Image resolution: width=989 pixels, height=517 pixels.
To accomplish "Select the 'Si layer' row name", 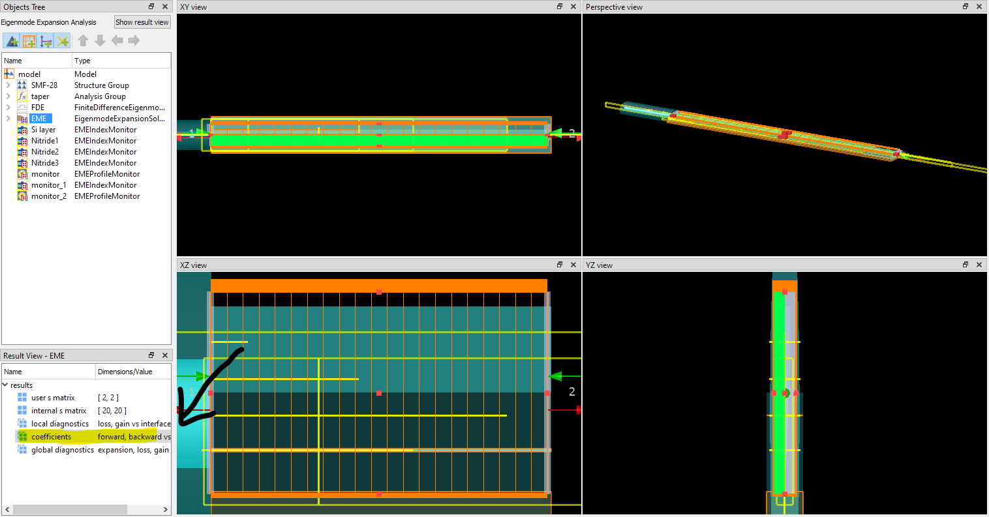I will click(x=43, y=130).
